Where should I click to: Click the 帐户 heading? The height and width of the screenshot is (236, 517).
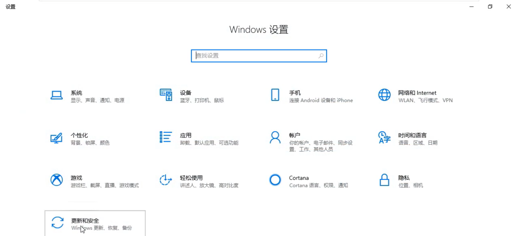pos(295,135)
